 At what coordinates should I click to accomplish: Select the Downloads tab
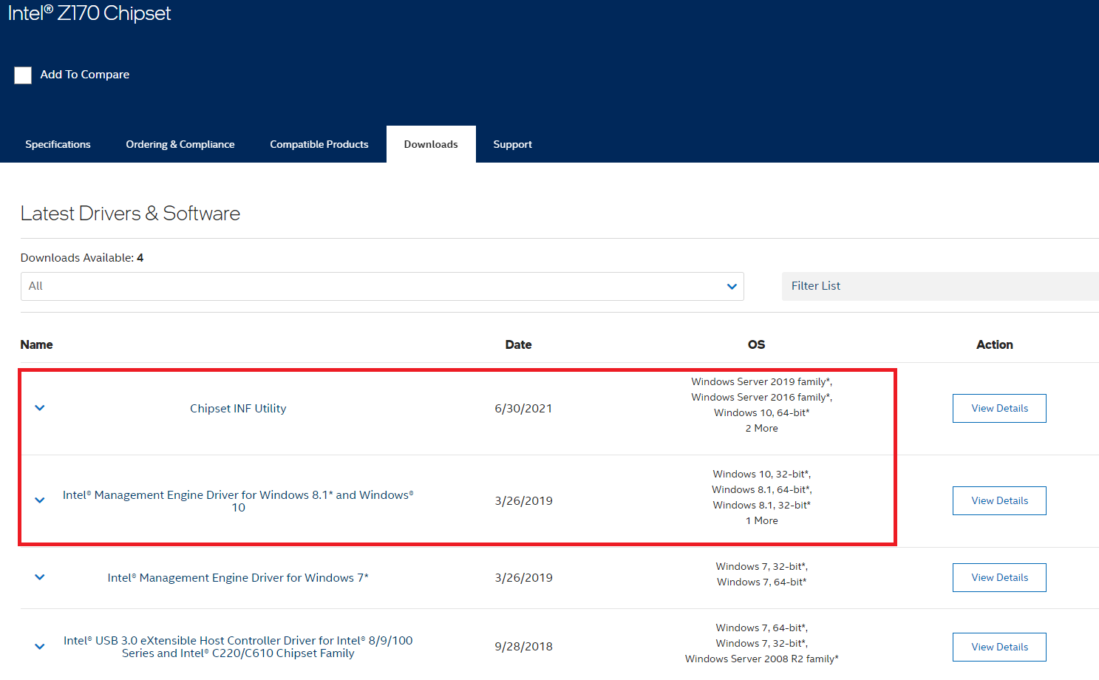click(x=431, y=144)
